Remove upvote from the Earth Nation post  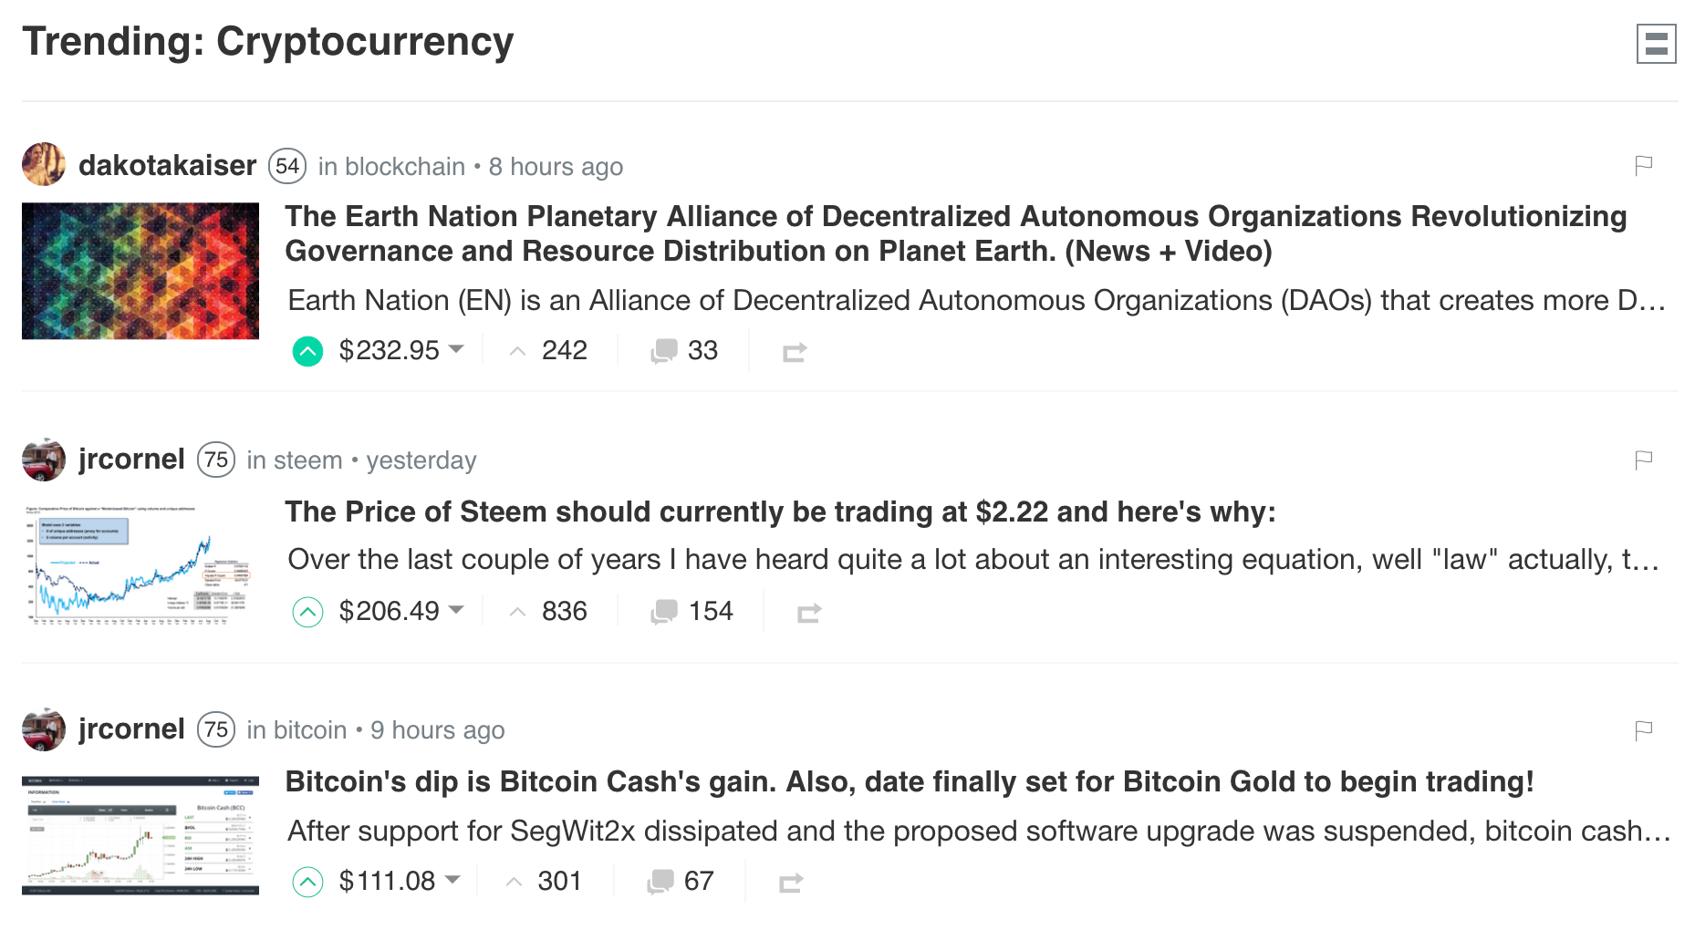click(x=307, y=351)
